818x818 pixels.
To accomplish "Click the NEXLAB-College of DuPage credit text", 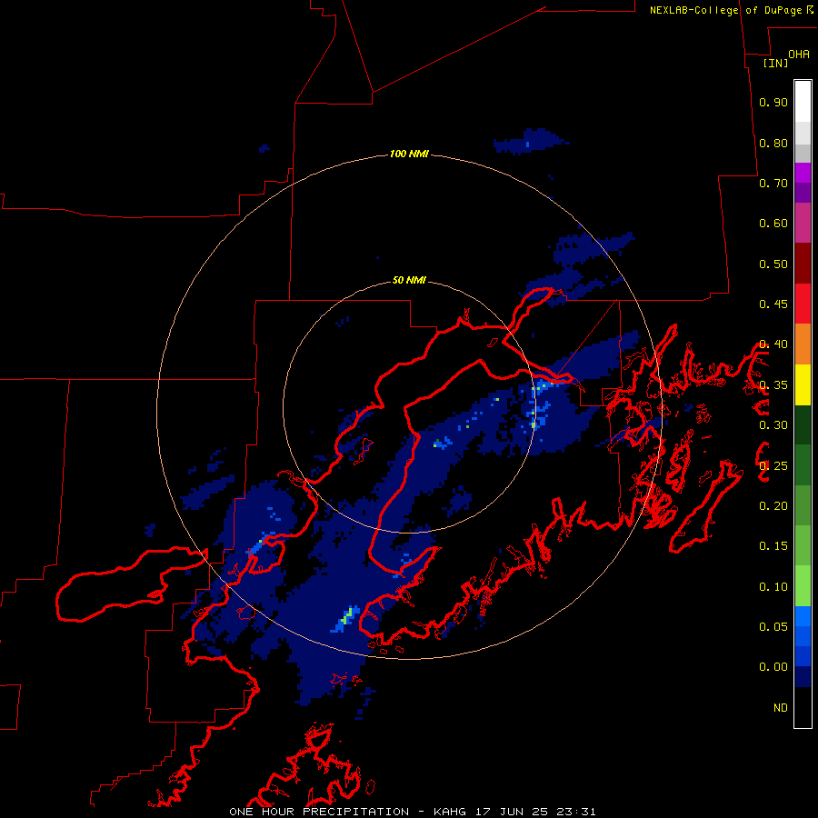I will [725, 10].
